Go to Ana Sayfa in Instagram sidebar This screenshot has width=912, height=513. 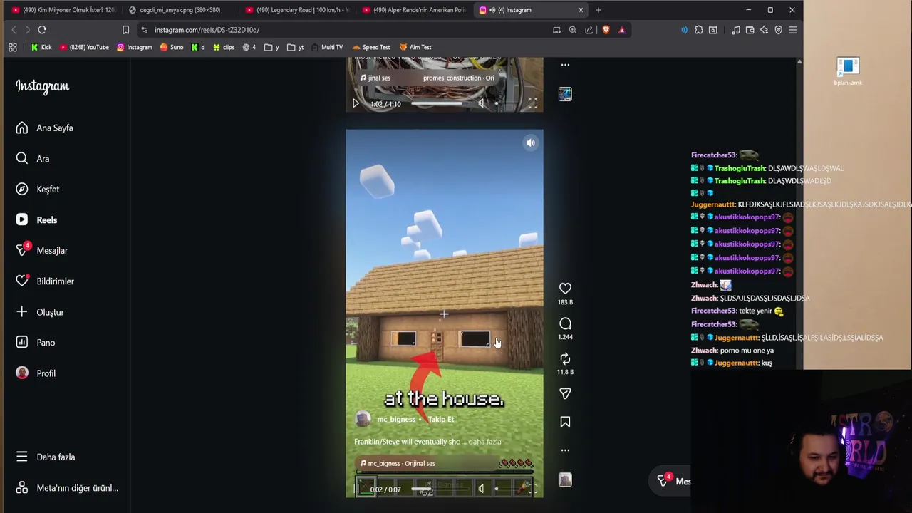[x=44, y=128]
